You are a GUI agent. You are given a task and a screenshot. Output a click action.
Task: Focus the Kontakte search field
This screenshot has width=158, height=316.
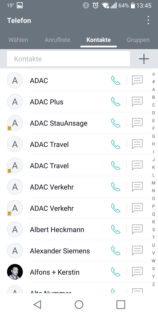coord(68,59)
